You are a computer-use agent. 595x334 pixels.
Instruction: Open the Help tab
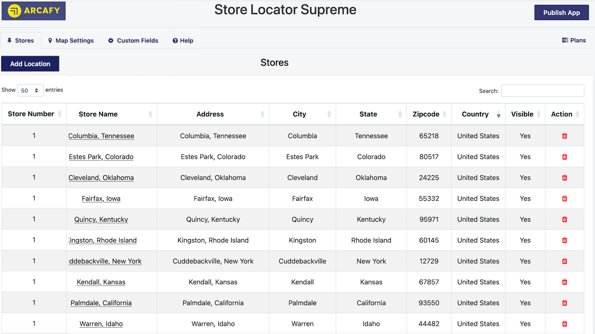point(183,40)
